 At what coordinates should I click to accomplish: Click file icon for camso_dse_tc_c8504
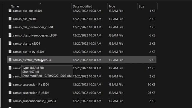[10, 43]
